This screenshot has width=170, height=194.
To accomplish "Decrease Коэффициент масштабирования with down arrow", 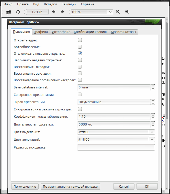I will [153, 118].
